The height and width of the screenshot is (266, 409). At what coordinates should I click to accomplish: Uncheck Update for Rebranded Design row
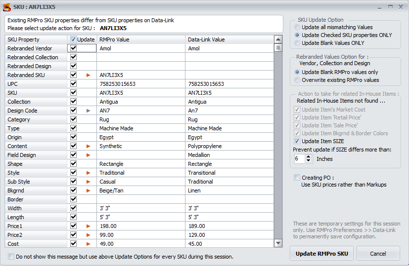(x=74, y=66)
